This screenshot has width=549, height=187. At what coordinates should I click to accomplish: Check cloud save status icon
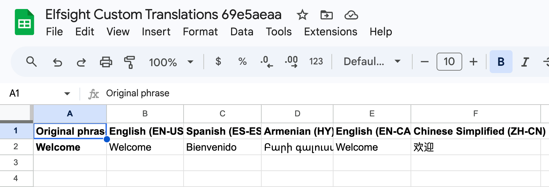(351, 15)
